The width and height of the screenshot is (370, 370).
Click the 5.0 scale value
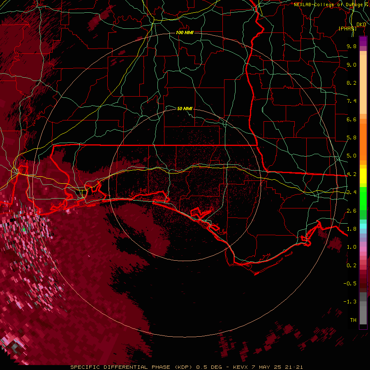(351, 156)
